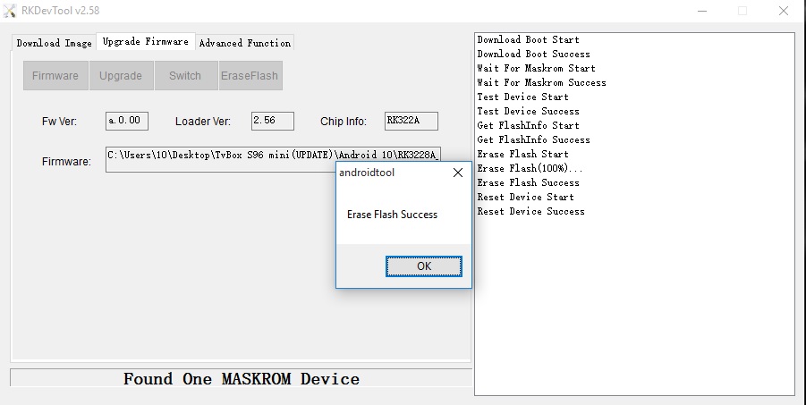The width and height of the screenshot is (806, 405).
Task: Click the Firmware button
Action: point(55,76)
